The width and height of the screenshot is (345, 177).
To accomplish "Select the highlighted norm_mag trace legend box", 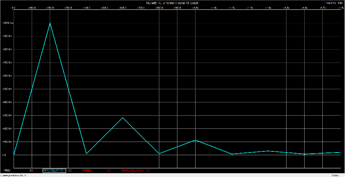I will pyautogui.click(x=55, y=171).
